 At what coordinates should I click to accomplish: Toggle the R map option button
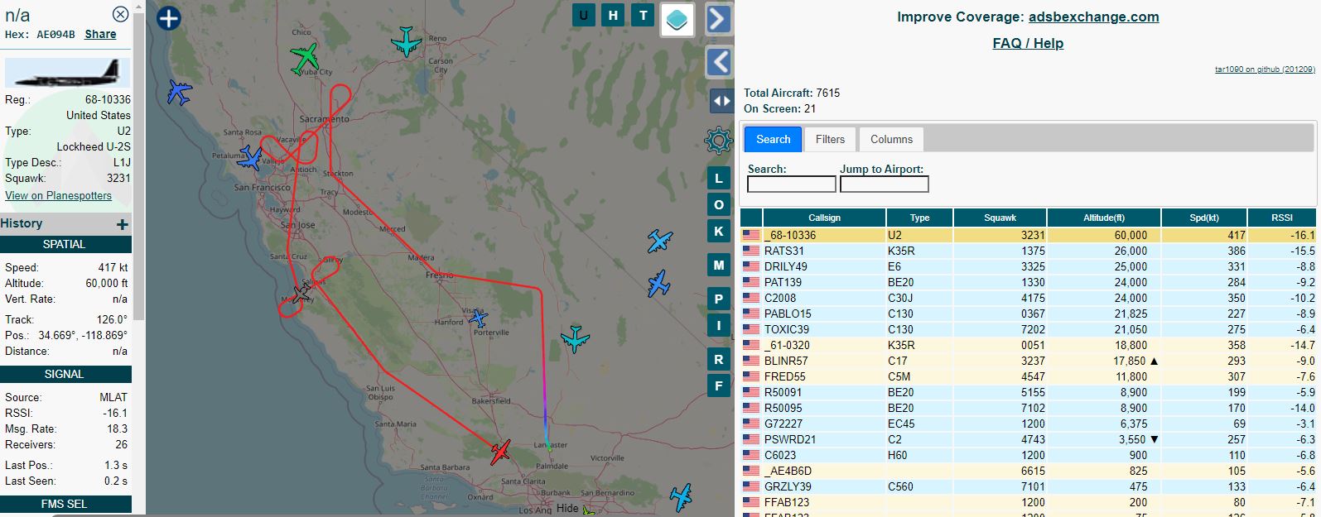718,359
